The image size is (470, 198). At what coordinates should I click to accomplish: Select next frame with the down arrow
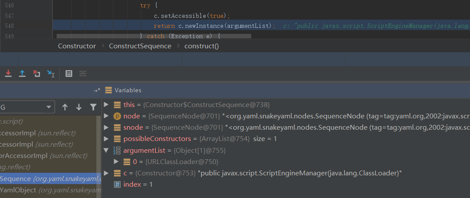pos(79,107)
